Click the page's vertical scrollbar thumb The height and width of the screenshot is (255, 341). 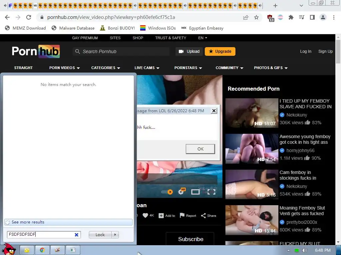coord(338,51)
